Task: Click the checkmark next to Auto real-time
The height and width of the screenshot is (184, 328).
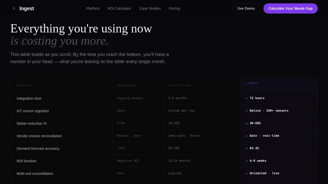Action: point(247,136)
